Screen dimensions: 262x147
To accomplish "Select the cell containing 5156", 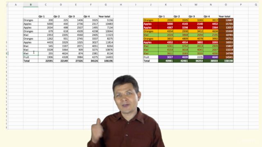I will (x=106, y=20).
